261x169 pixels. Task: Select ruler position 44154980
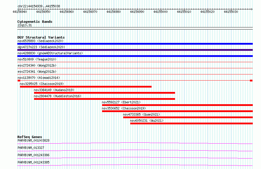114,12
